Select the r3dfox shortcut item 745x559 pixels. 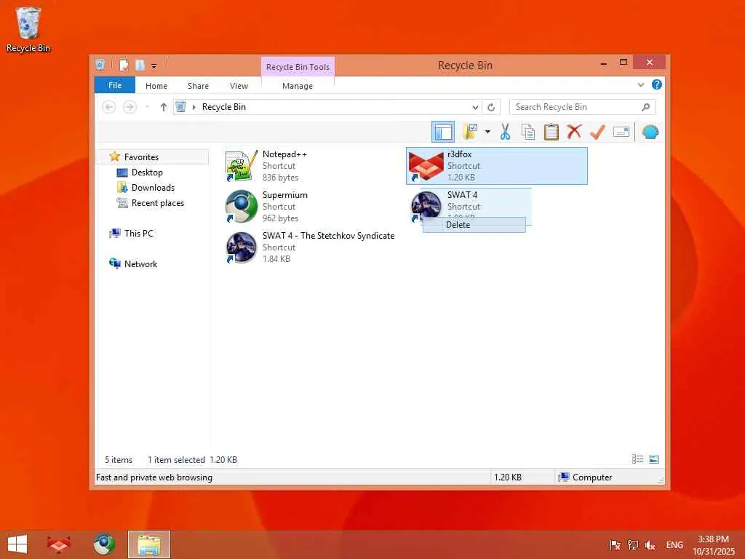[496, 166]
